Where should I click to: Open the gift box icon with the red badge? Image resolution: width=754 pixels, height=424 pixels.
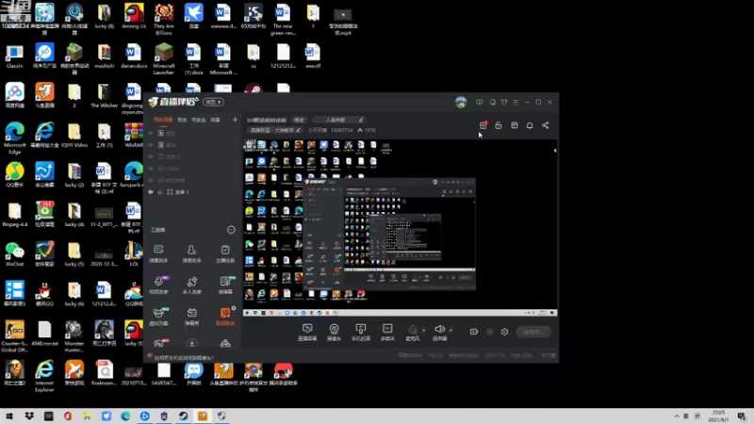pos(484,125)
